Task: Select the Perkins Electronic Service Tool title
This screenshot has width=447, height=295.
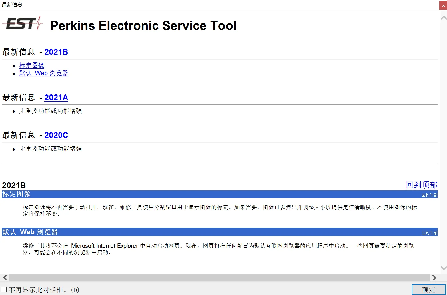Action: [x=143, y=26]
